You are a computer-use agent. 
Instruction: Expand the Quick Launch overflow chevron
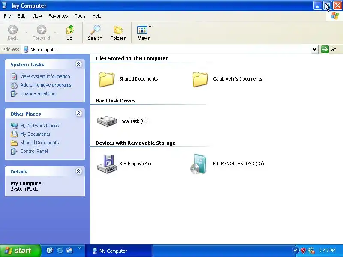80,248
